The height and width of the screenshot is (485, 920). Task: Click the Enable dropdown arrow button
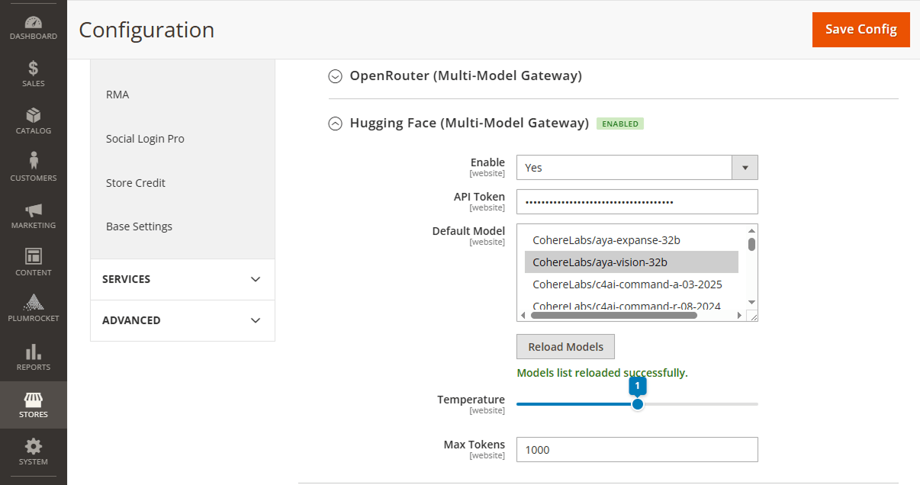coord(745,167)
